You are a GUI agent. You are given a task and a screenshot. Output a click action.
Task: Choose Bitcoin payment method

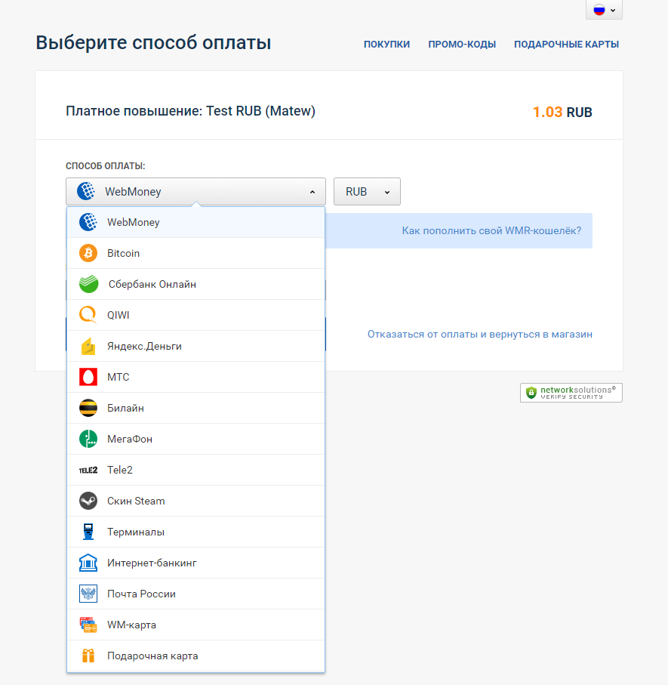[x=196, y=253]
